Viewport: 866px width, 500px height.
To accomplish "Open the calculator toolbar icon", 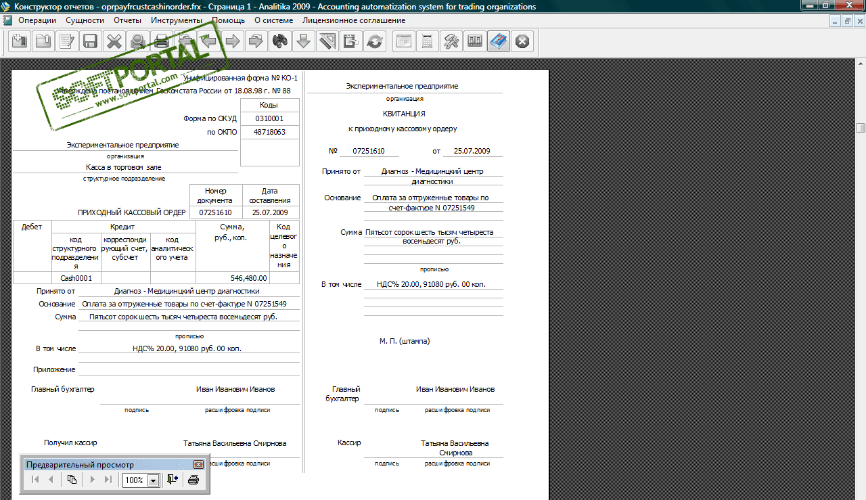I will coord(427,41).
